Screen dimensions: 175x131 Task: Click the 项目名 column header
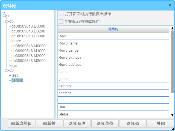pyautogui.click(x=113, y=29)
